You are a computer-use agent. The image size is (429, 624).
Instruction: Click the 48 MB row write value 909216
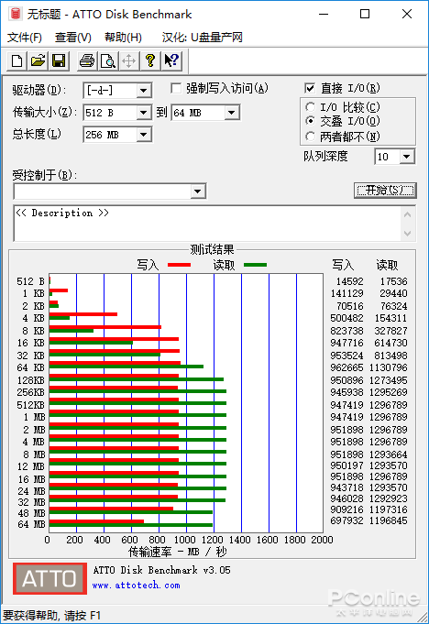tap(346, 509)
